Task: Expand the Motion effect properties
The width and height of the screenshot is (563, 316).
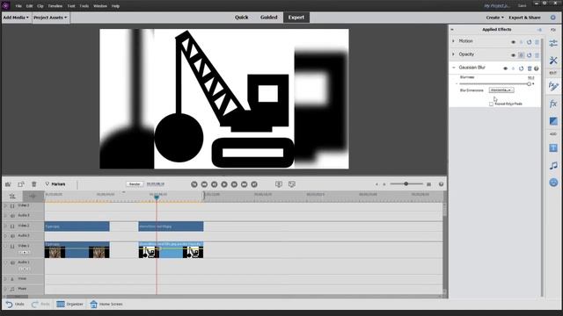Action: (453, 41)
